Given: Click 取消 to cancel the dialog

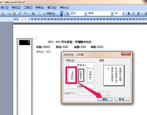Looking at the screenshot, I should (122, 99).
